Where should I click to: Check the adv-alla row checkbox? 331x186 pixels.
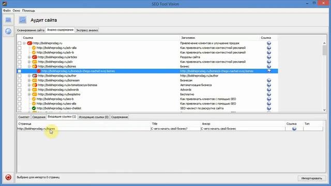[x=20, y=48]
